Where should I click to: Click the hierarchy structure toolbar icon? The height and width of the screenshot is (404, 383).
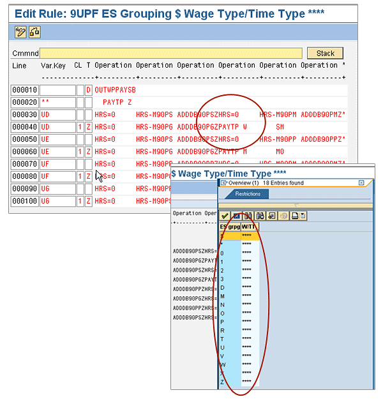(x=33, y=32)
